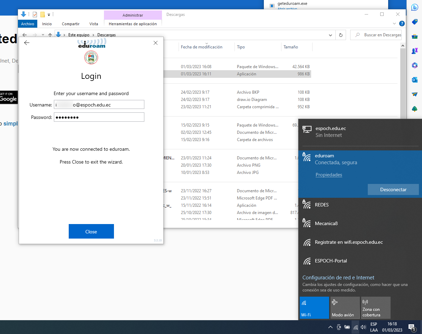Open Configuración de red e Internet
The image size is (422, 334).
(338, 278)
